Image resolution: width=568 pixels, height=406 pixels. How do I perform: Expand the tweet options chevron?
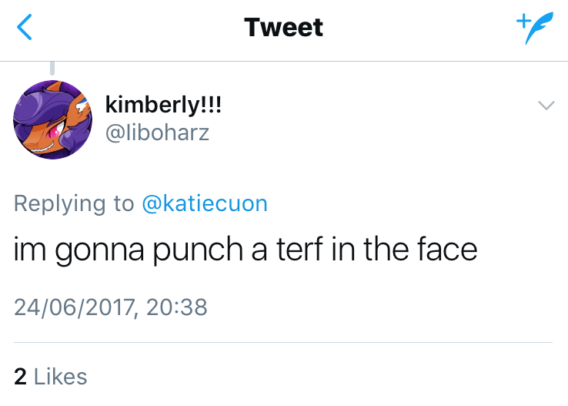pos(546,106)
